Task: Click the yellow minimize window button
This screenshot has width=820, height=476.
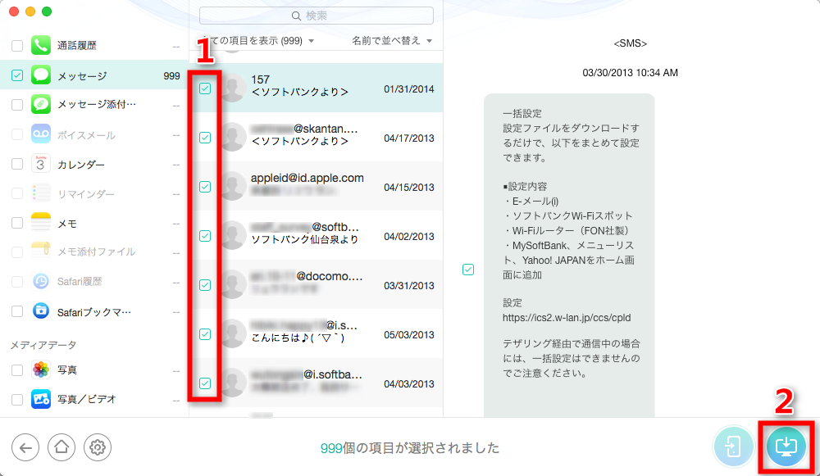Action: [x=30, y=11]
